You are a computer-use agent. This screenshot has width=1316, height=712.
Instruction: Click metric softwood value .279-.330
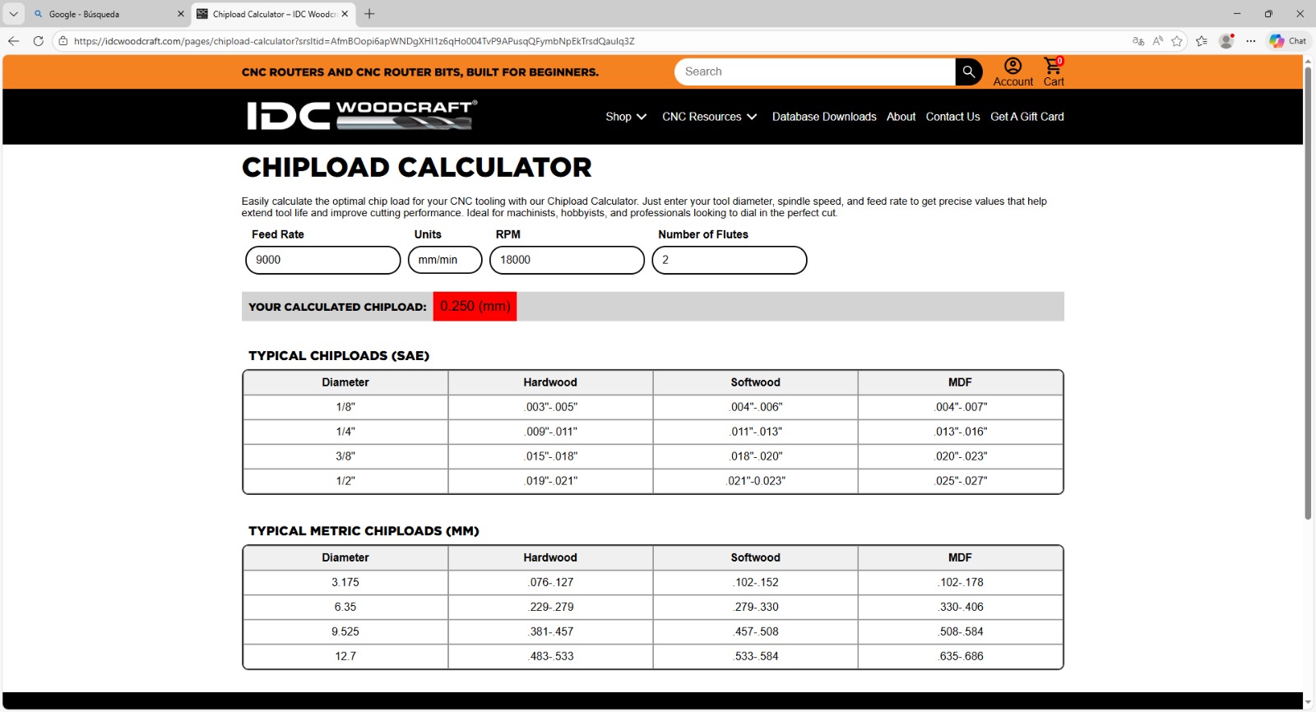pos(756,607)
